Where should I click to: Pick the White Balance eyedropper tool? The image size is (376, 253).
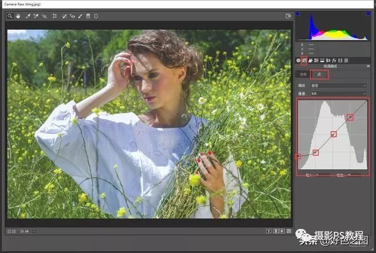[x=28, y=16]
